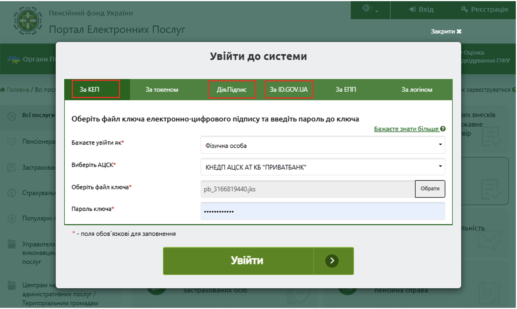
Task: Click the green Увійти button
Action: point(246,261)
